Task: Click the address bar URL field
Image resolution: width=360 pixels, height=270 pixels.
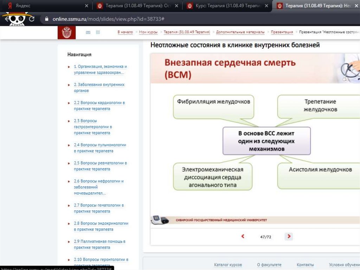Action: pyautogui.click(x=200, y=19)
